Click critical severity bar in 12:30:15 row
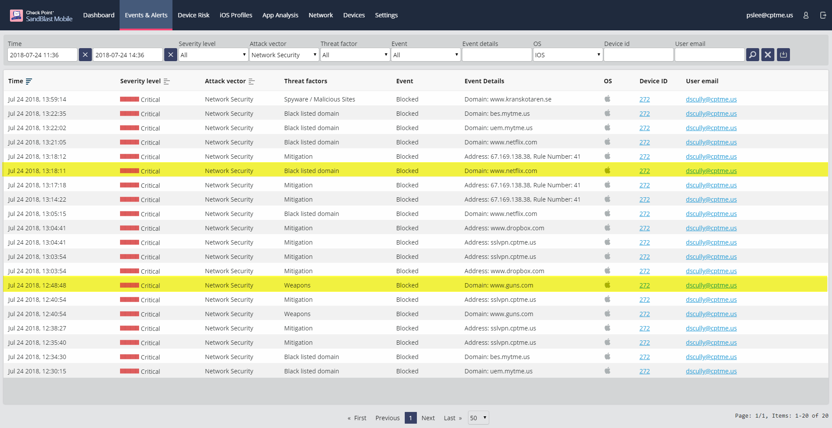 click(x=130, y=371)
